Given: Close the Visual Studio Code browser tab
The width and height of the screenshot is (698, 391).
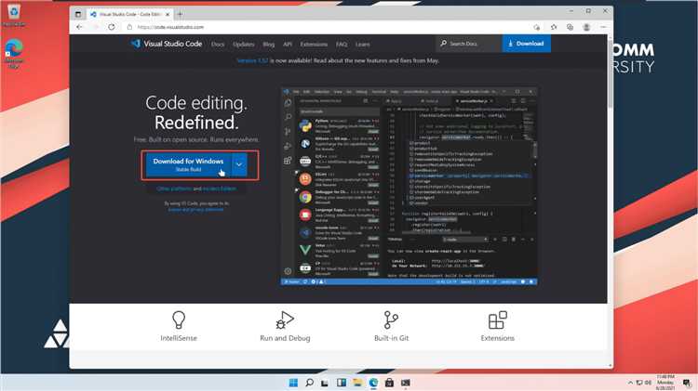Looking at the screenshot, I should coord(168,14).
